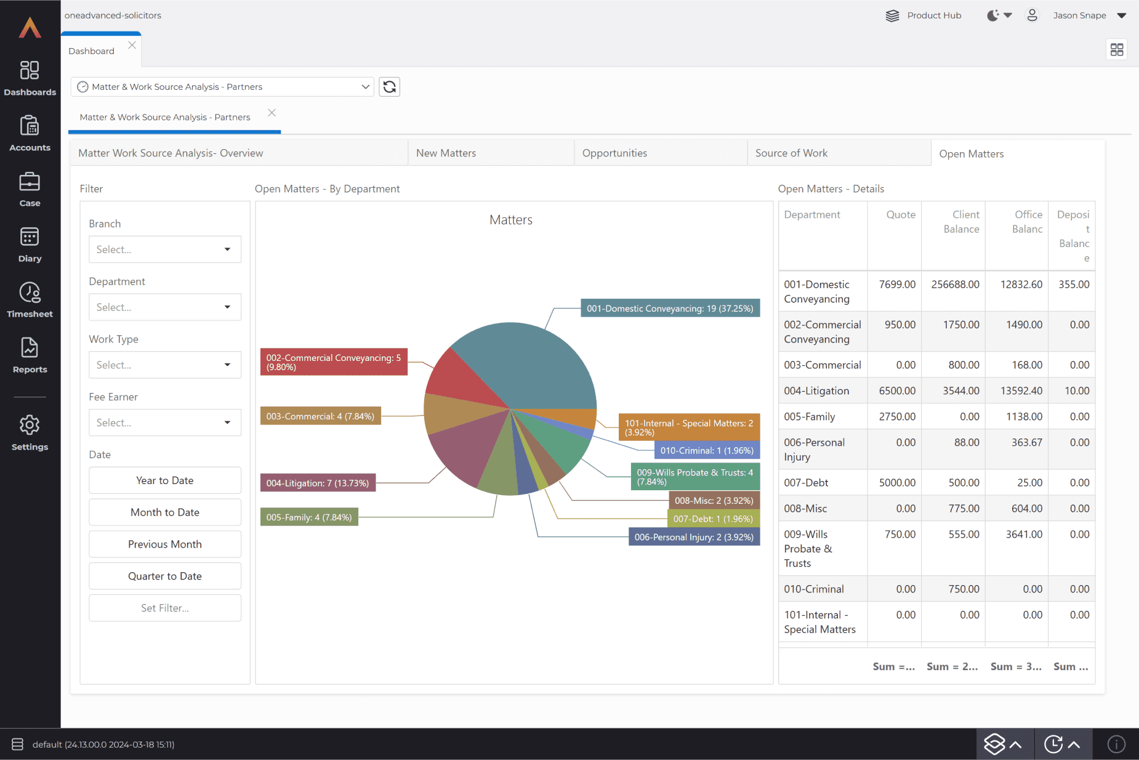Viewport: 1139px width, 760px height.
Task: Click the Set Filter... button
Action: click(x=164, y=608)
